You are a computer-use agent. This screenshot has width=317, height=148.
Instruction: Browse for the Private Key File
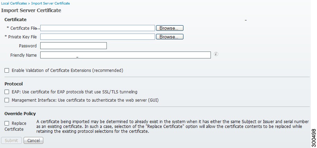tap(170, 37)
